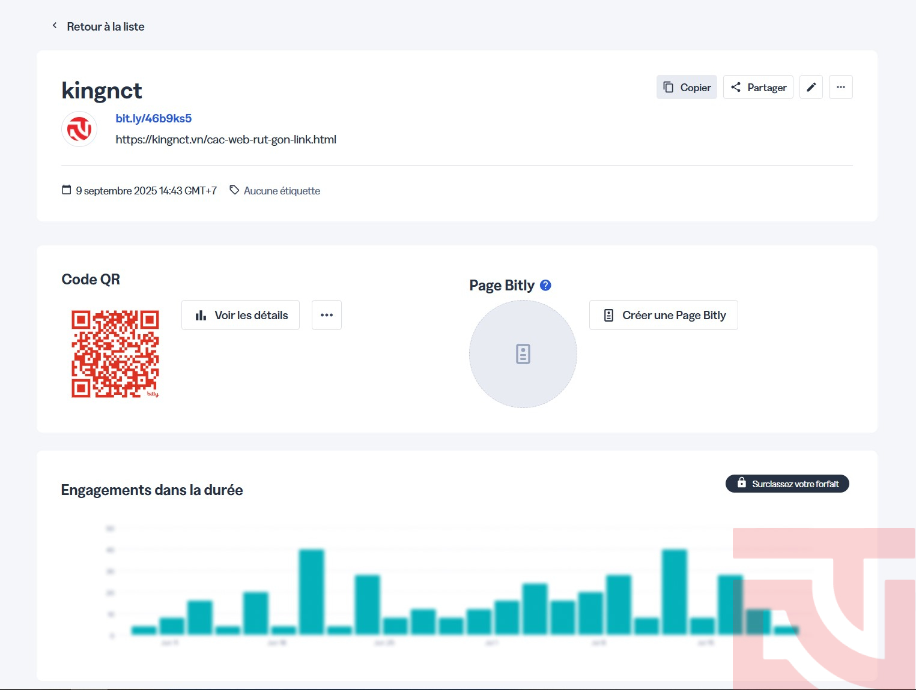Click the kingnct favicon logo

79,129
